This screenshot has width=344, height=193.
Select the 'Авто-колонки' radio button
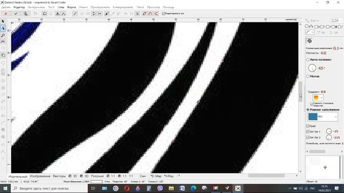click(308, 60)
